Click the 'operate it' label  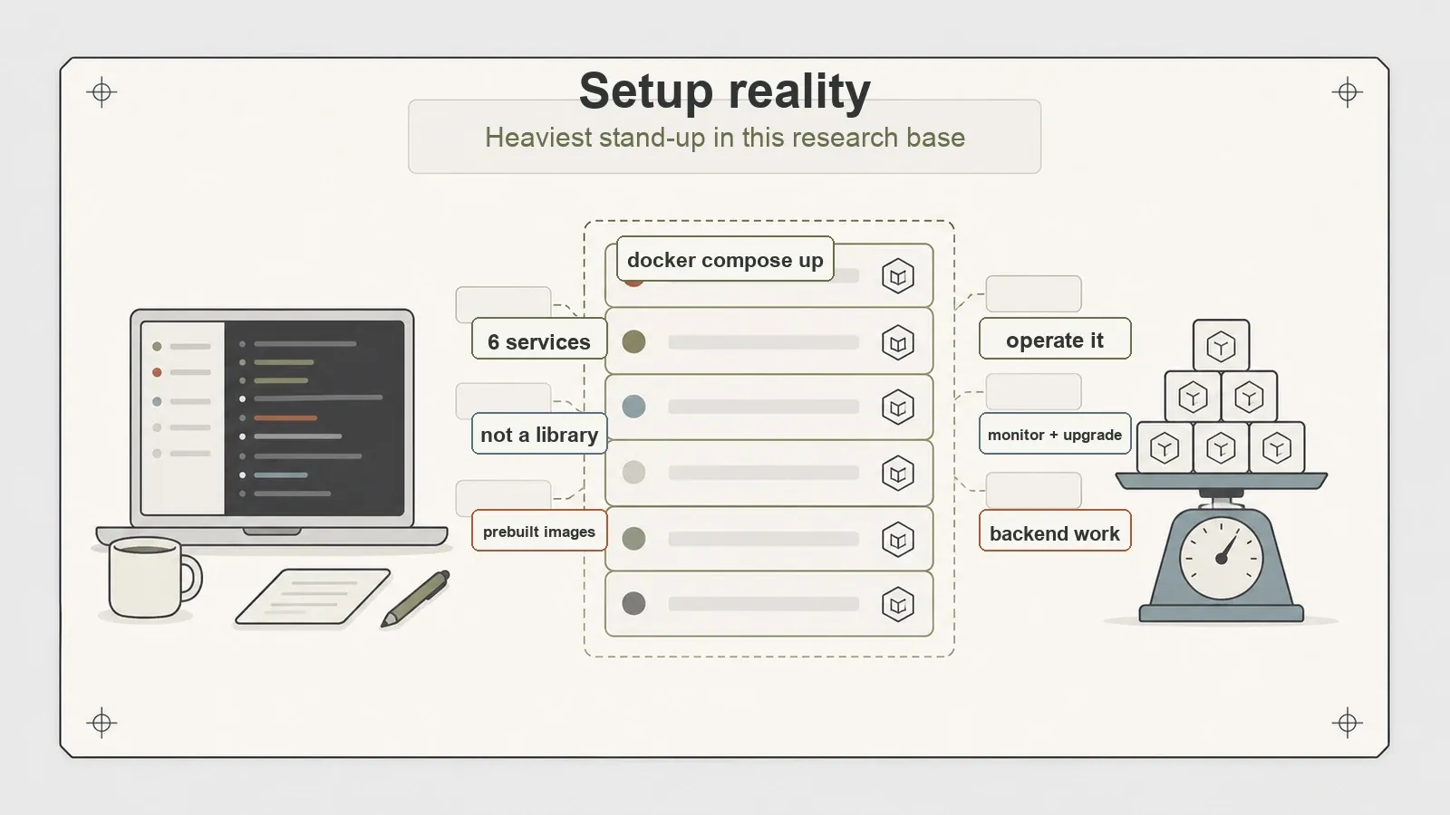(1055, 340)
